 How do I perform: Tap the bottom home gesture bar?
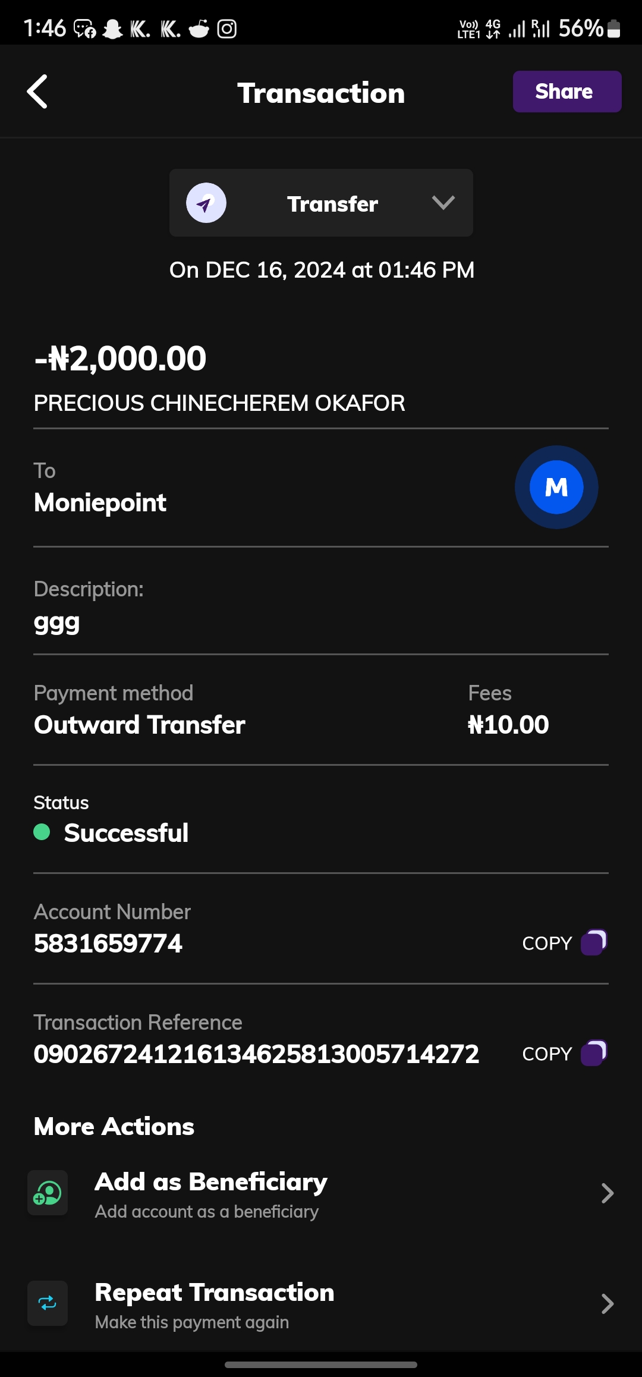pyautogui.click(x=321, y=1365)
